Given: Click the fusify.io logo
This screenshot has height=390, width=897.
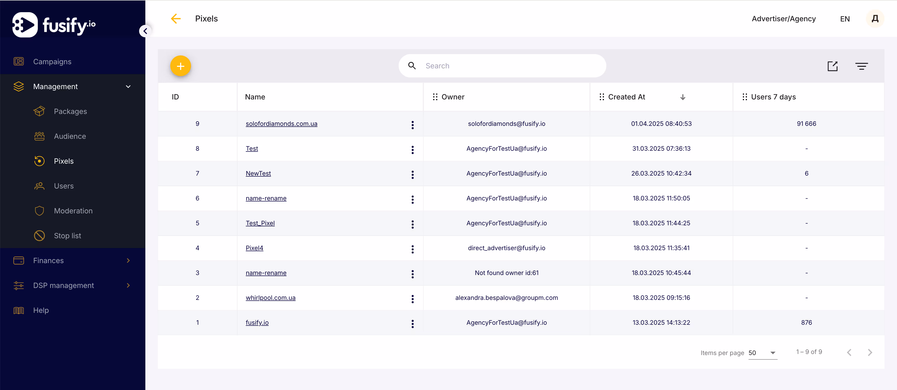Looking at the screenshot, I should (x=54, y=25).
